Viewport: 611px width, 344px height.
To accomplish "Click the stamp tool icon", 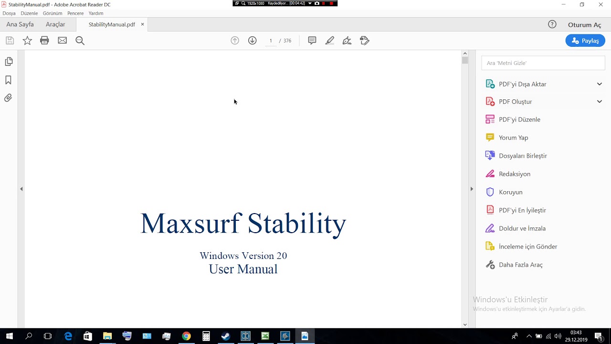I will click(365, 41).
